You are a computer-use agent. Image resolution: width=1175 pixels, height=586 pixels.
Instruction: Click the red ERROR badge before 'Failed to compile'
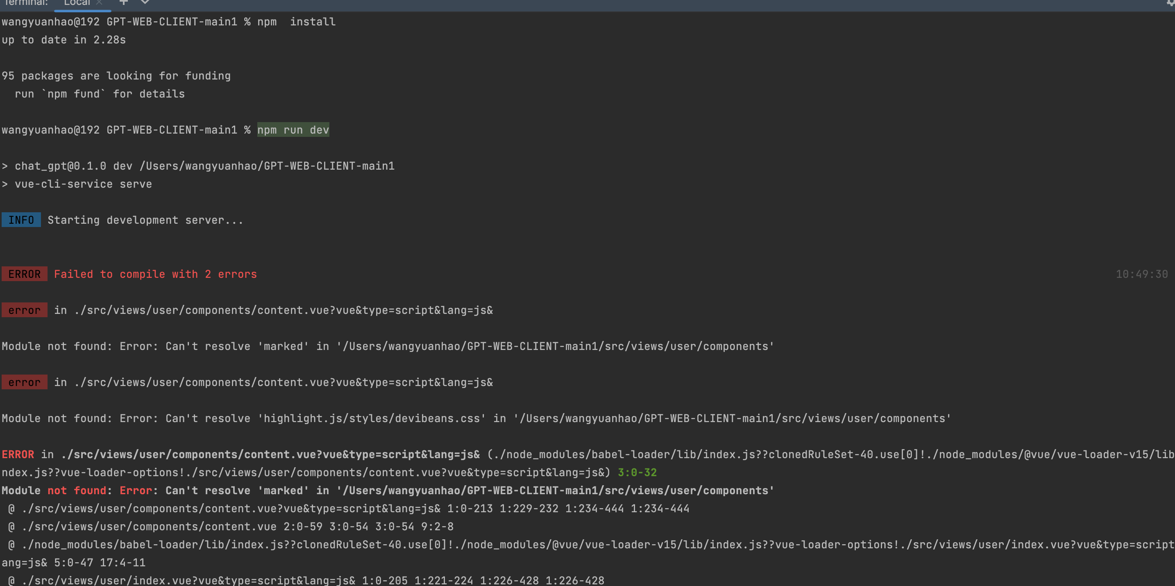tap(24, 274)
